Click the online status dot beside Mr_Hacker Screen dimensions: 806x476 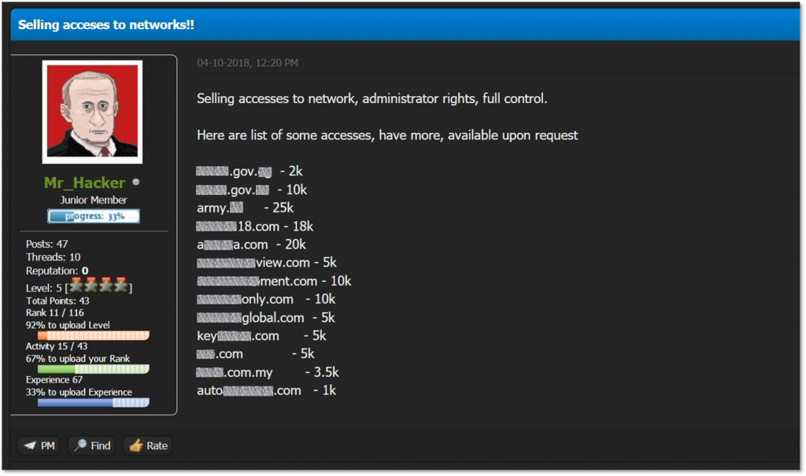[x=135, y=182]
